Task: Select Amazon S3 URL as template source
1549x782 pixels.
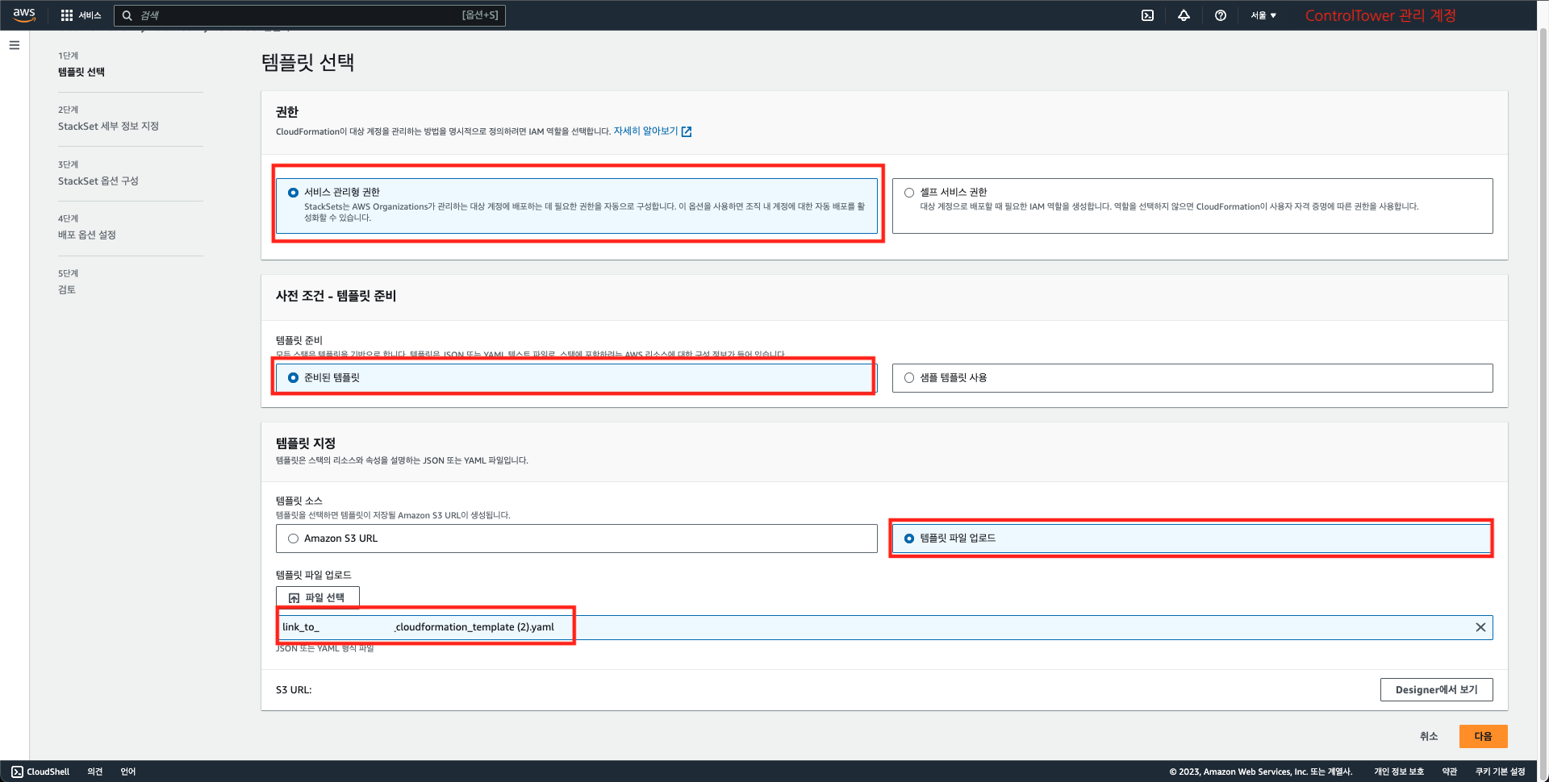Action: coord(294,539)
